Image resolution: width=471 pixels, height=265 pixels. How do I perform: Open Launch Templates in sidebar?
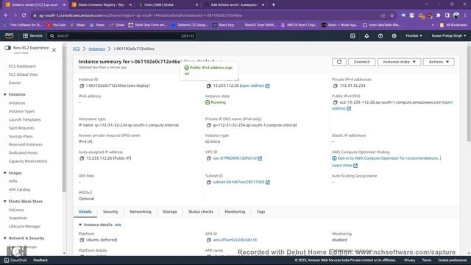tap(24, 120)
